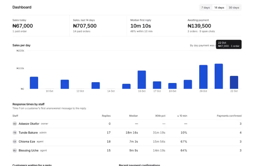
Task: Click Tunde Bakare's 18m 16s median cell
Action: tap(132, 133)
